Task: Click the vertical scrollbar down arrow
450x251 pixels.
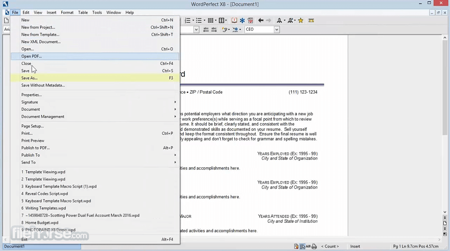Action: click(x=445, y=212)
